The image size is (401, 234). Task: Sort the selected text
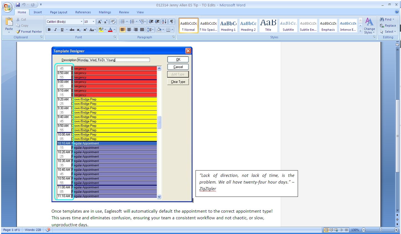coord(164,22)
